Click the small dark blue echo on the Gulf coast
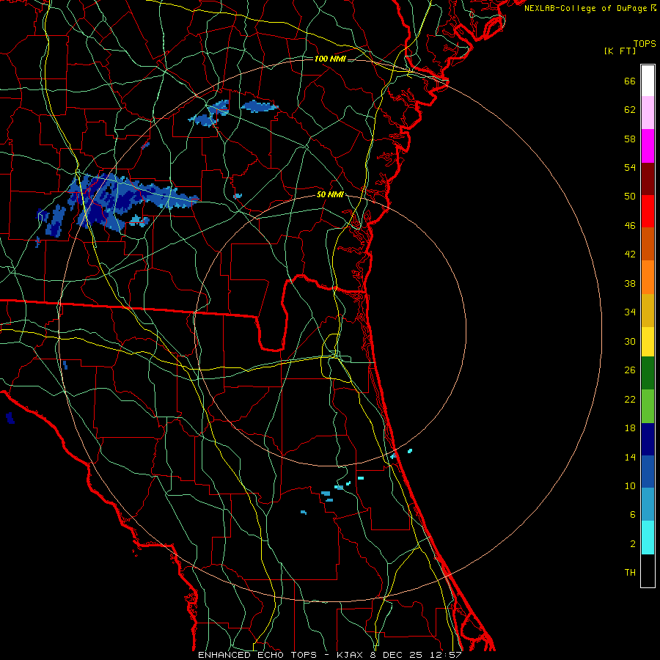 (10, 419)
